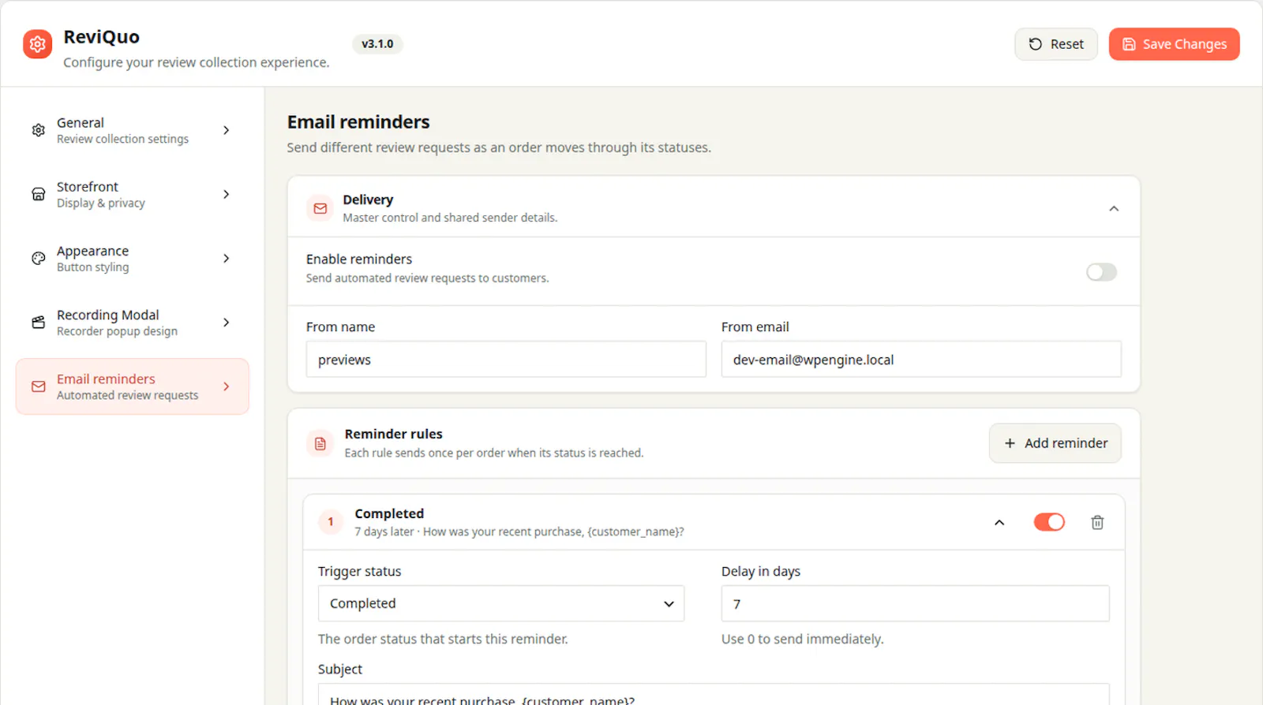The width and height of the screenshot is (1263, 705).
Task: Collapse the Completed reminder rule chevron
Action: tap(999, 522)
